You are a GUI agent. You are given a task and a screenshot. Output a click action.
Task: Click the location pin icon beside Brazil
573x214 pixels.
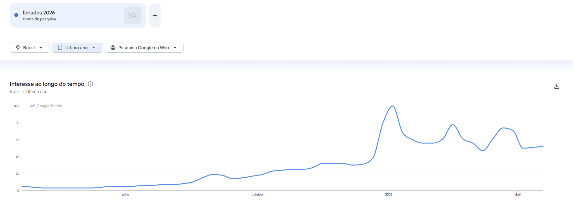(x=18, y=48)
